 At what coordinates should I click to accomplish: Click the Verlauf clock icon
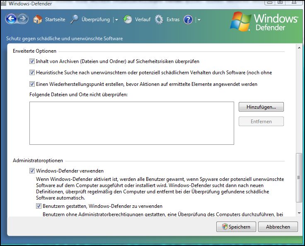(x=128, y=19)
